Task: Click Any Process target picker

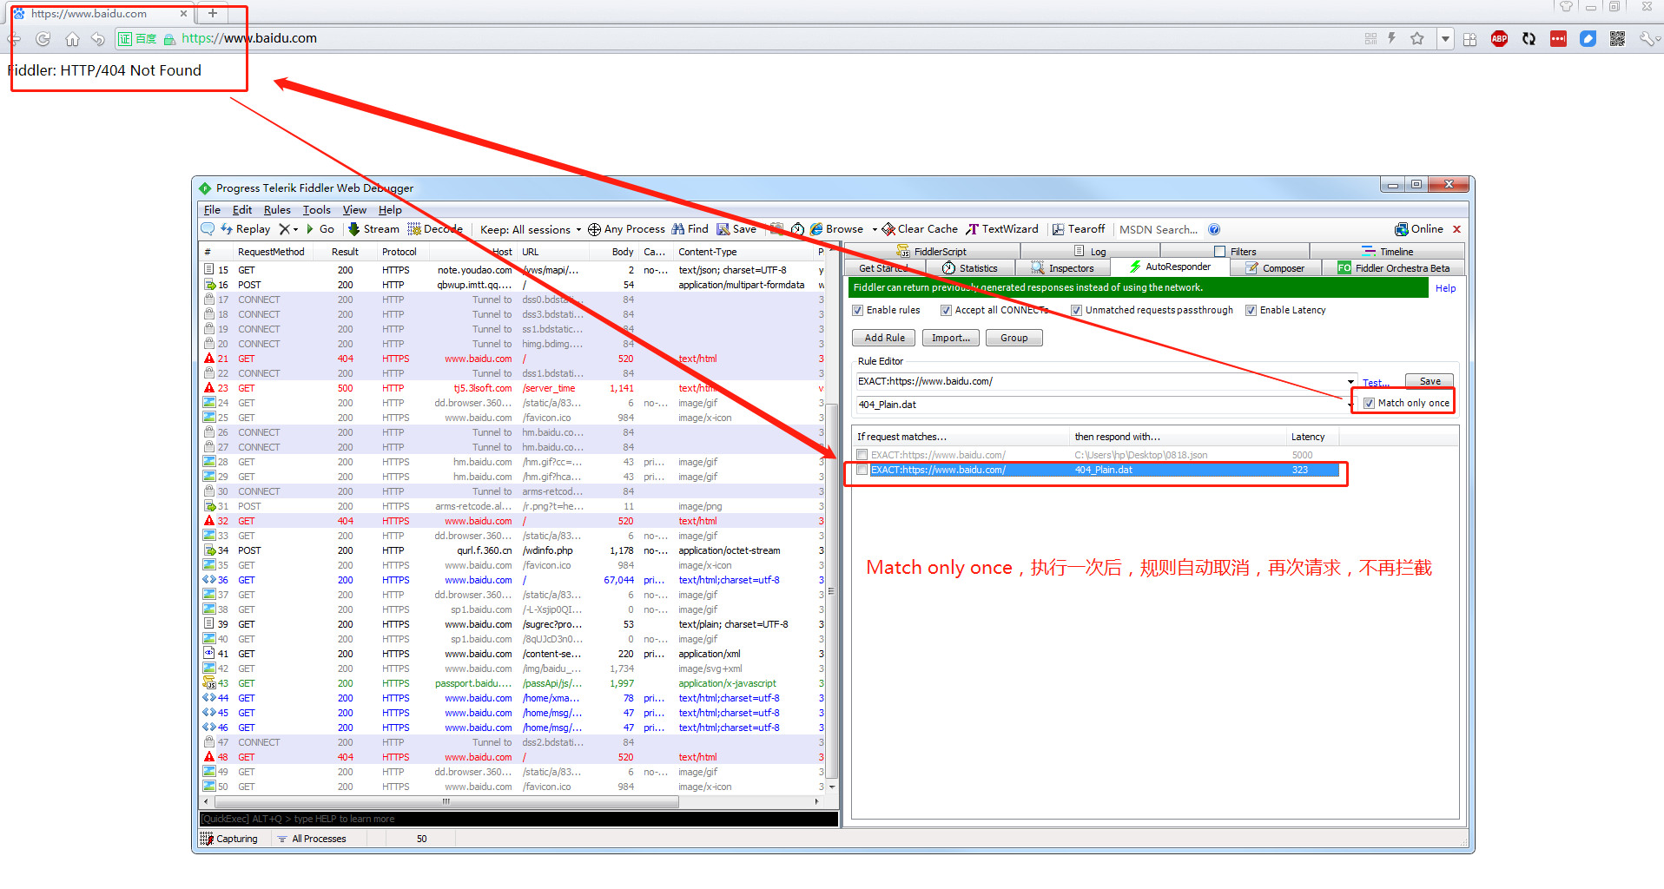Action: 626,229
